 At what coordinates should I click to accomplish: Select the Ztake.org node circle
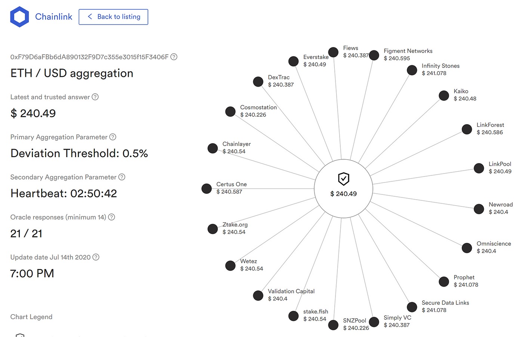point(213,229)
